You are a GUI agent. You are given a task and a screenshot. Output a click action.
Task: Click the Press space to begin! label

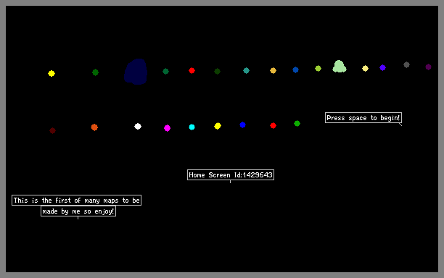click(363, 118)
